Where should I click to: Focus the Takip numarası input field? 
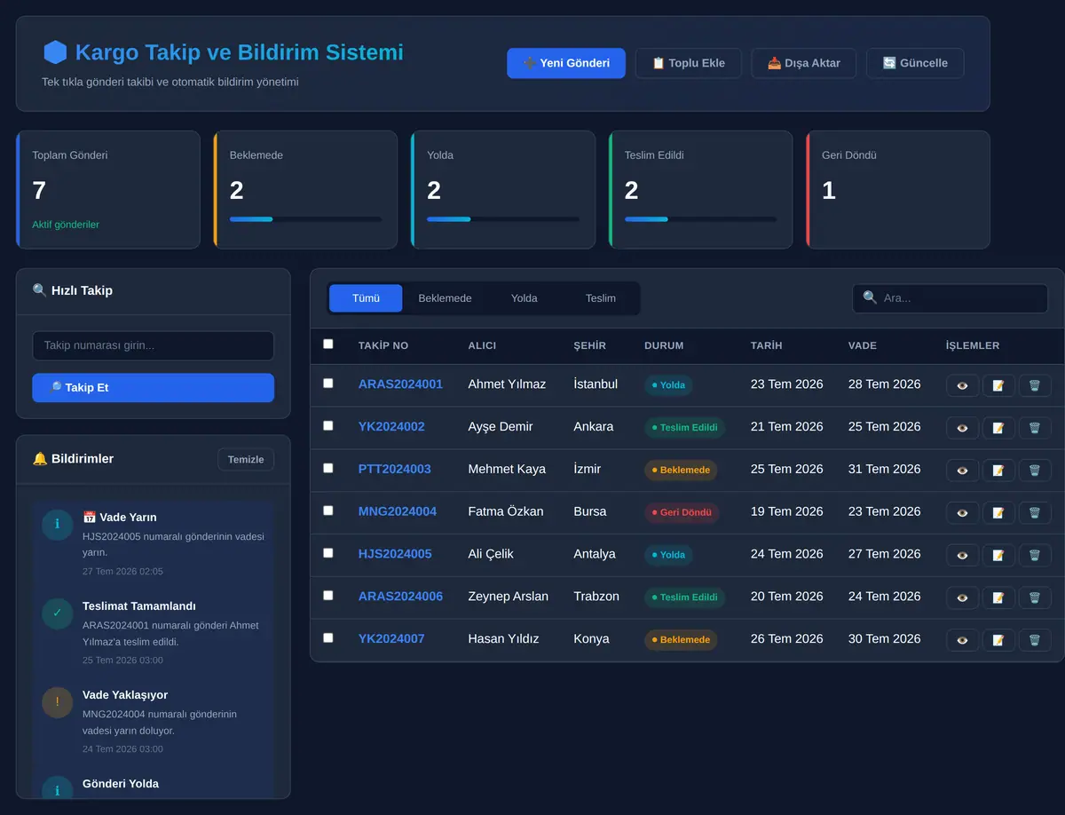pos(153,345)
